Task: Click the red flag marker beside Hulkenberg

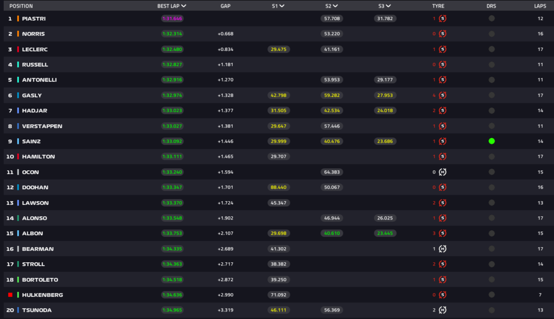Action: [10, 295]
